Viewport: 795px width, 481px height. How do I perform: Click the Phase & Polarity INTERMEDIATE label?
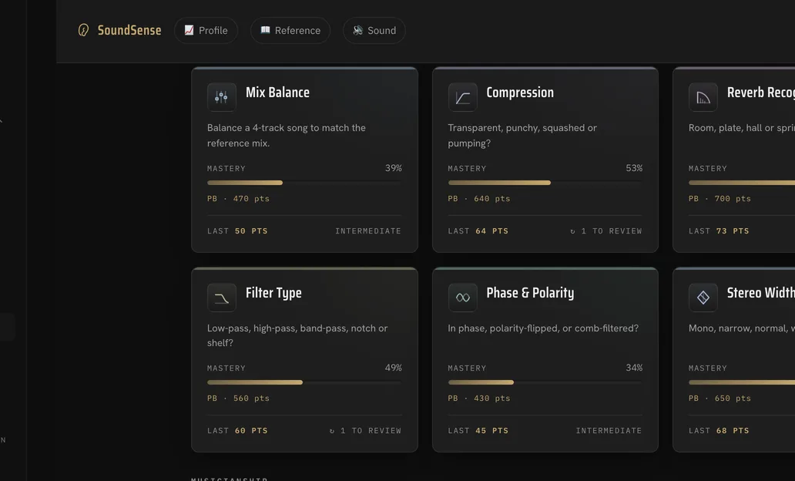[609, 431]
